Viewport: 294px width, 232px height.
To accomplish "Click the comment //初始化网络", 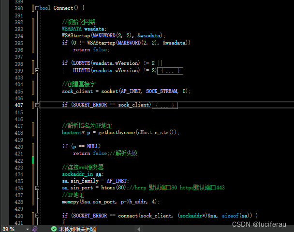I will coord(78,22).
